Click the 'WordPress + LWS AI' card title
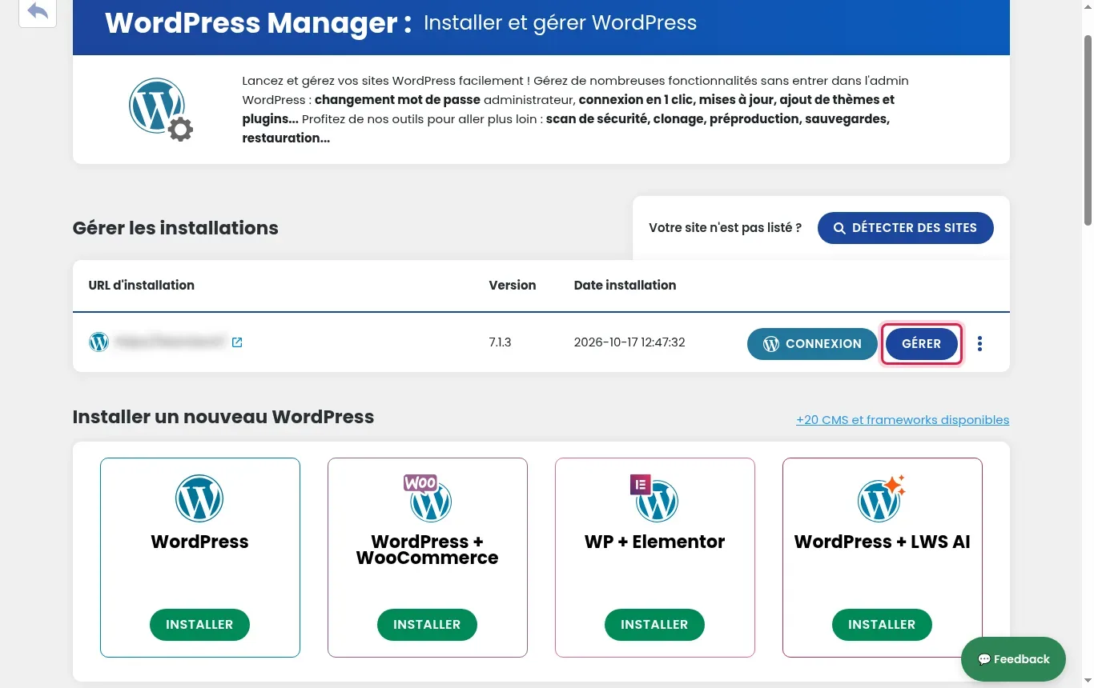Screen dimensions: 1094x688 [x=882, y=542]
